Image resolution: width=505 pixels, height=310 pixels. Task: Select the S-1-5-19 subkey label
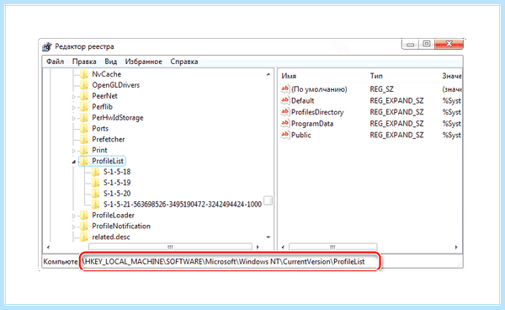coord(117,183)
